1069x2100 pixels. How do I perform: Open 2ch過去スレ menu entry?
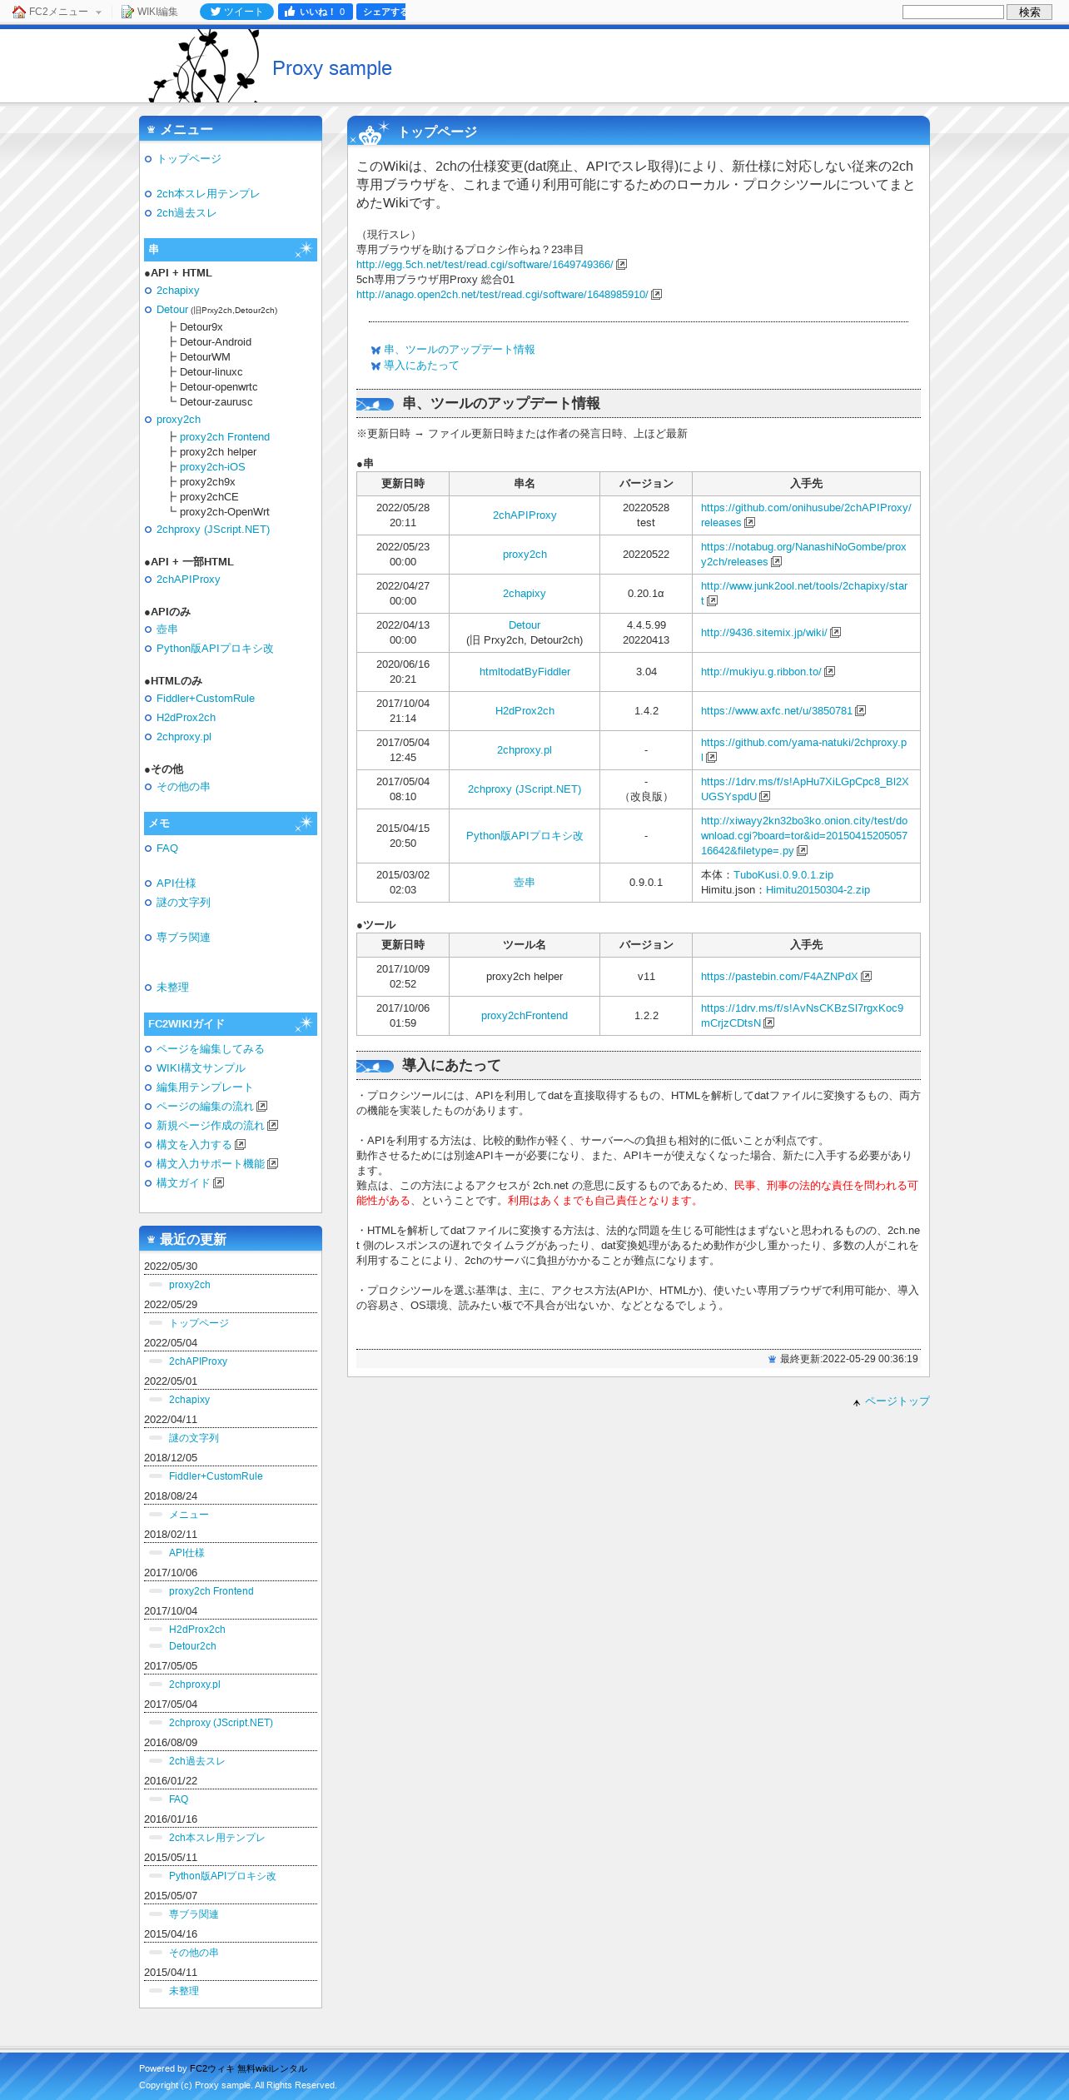(186, 213)
